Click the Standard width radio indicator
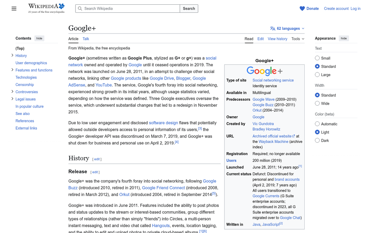Image resolution: width=373 pixels, height=233 pixels. click(317, 95)
